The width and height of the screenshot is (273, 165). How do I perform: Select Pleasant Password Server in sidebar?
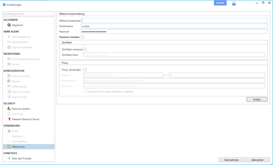coord(25,119)
